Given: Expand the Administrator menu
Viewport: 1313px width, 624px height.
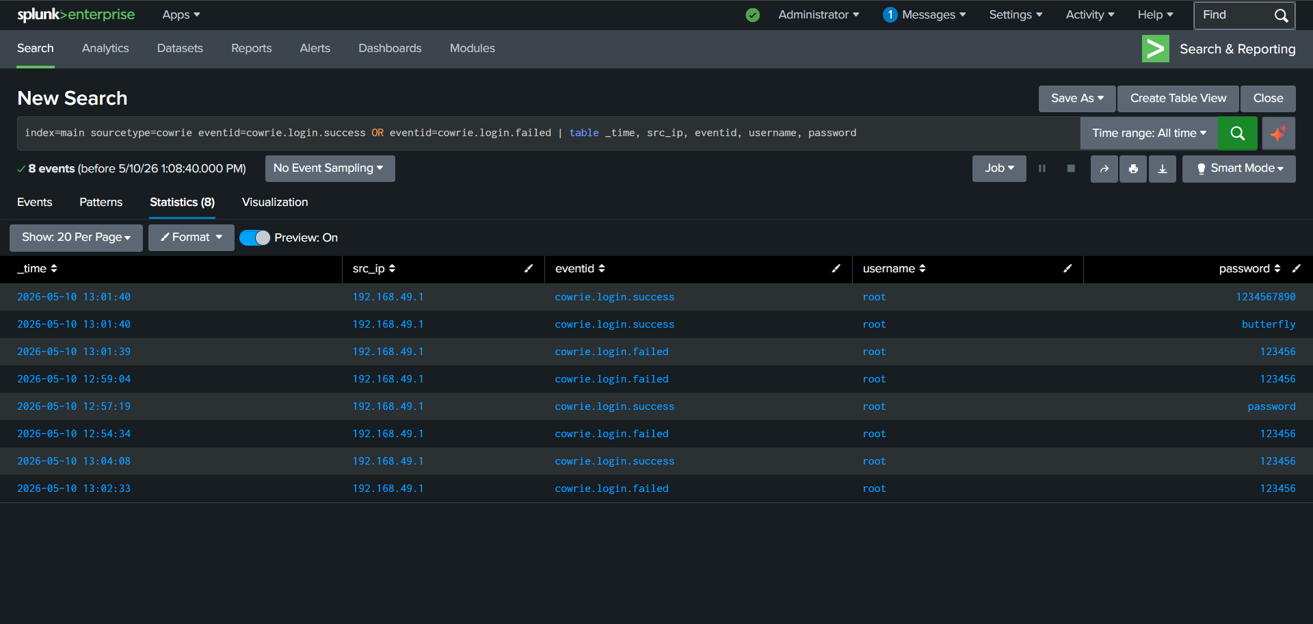Looking at the screenshot, I should click(819, 15).
